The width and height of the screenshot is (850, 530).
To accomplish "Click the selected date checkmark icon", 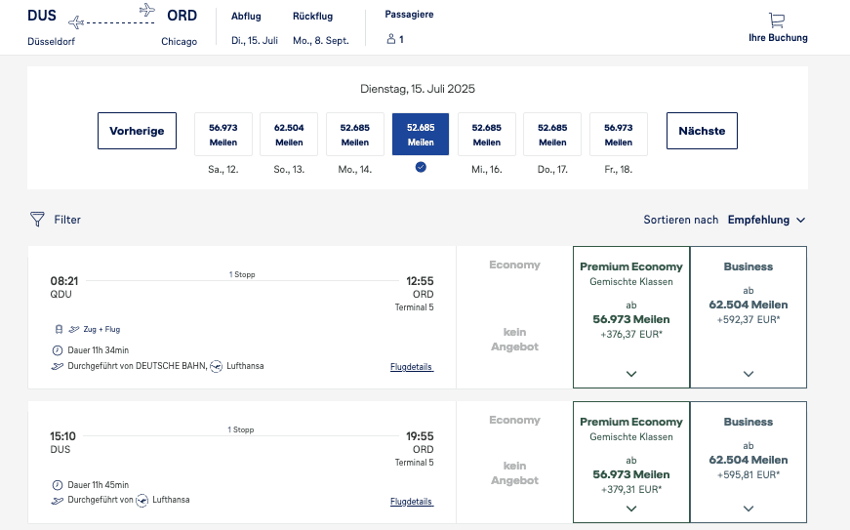I will click(421, 167).
